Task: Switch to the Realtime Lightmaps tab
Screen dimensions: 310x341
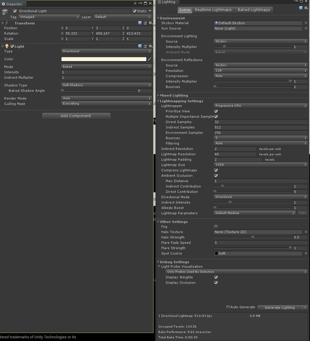Action: [213, 10]
